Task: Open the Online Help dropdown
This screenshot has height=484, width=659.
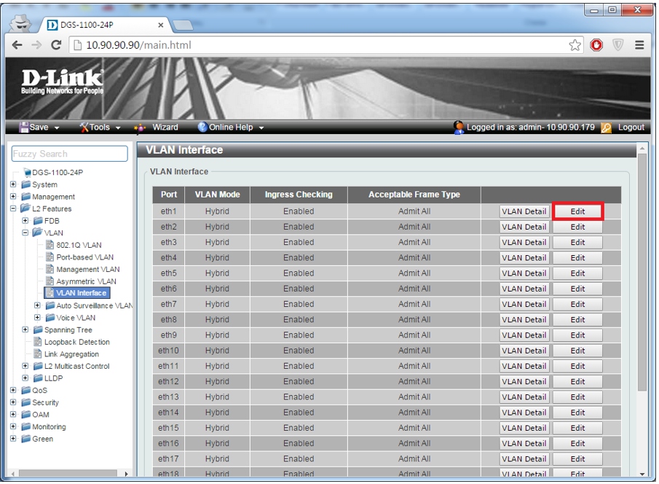Action: (231, 128)
